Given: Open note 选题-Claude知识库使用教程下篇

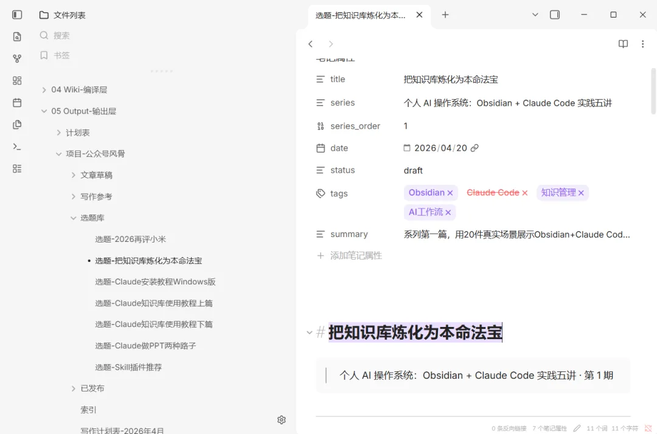Looking at the screenshot, I should 153,325.
